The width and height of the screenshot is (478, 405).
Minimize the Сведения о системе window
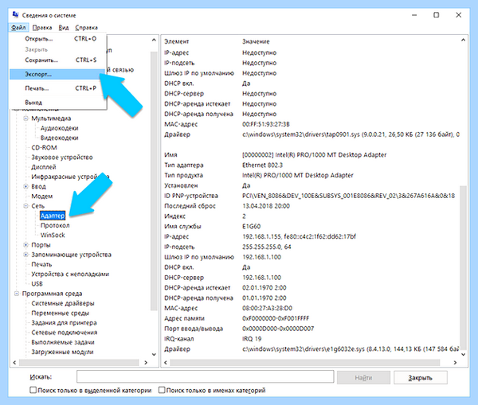414,14
